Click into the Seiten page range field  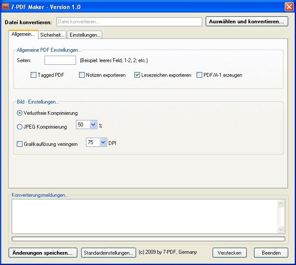(x=60, y=60)
